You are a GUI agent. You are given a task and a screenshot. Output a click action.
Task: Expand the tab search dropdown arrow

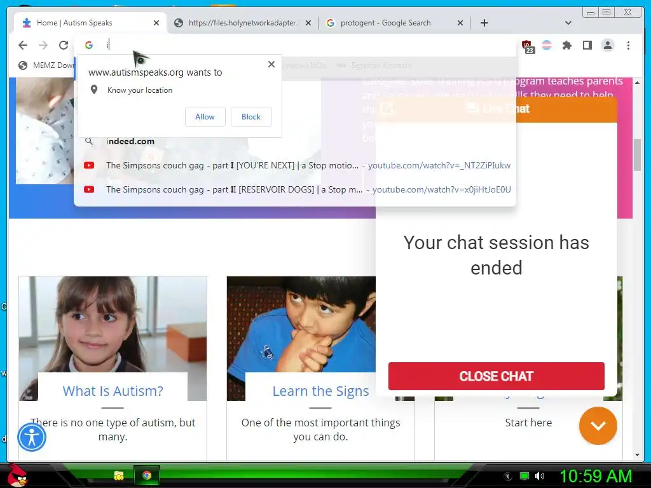568,23
